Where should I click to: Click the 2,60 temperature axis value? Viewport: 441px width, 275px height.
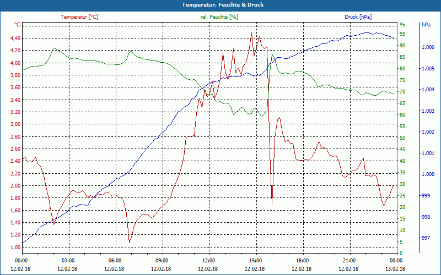click(15, 148)
